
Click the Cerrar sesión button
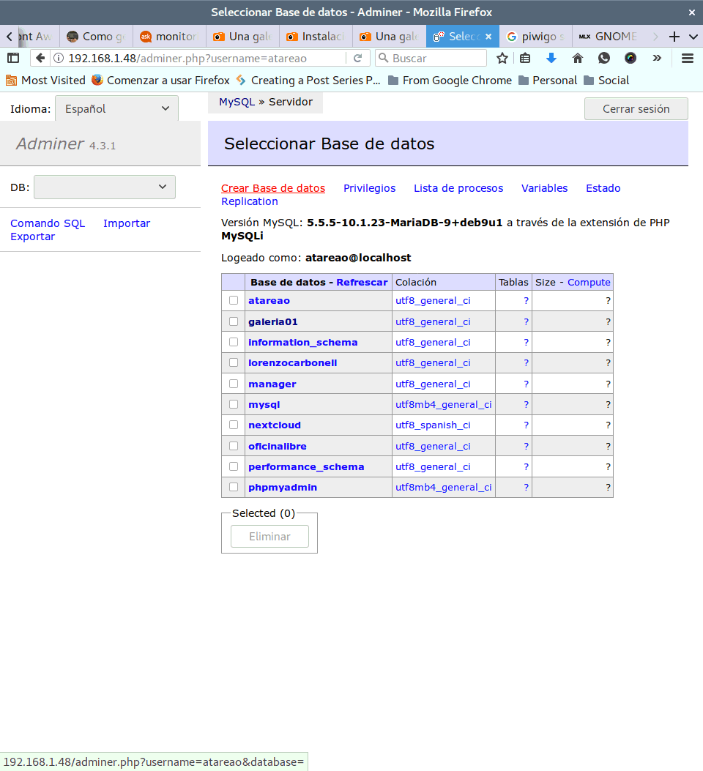click(636, 108)
